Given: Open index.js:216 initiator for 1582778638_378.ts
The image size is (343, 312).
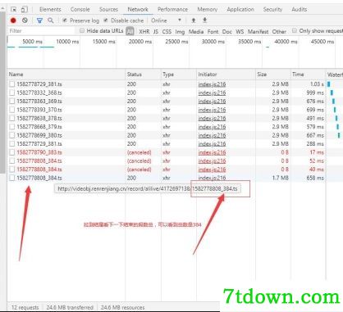Looking at the screenshot, I should pos(212,118).
